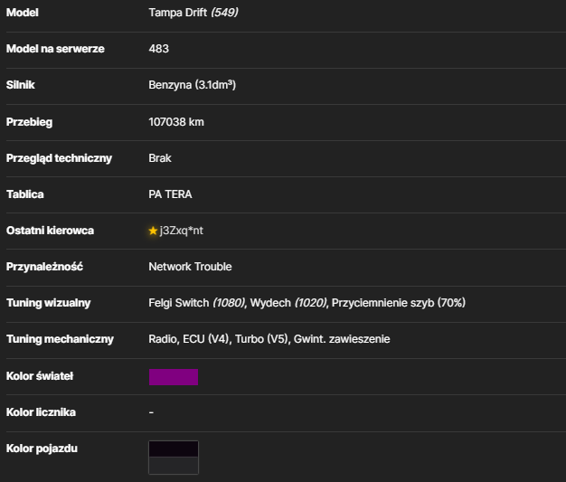Open last driver link j3Zxq*nt
566x482 pixels.
click(x=182, y=231)
